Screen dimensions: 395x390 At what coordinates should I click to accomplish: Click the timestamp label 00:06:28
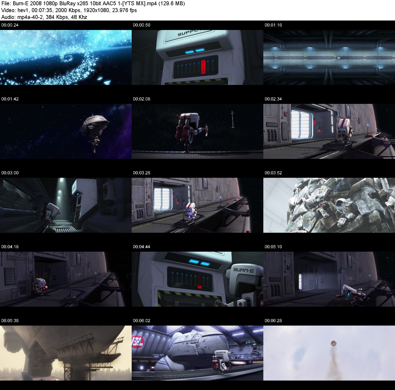pos(273,321)
